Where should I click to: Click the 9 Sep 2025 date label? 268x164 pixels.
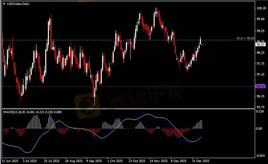point(94,161)
